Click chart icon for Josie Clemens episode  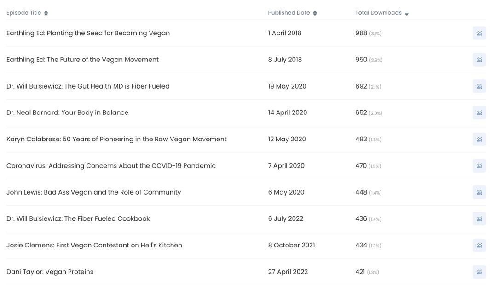(x=479, y=246)
